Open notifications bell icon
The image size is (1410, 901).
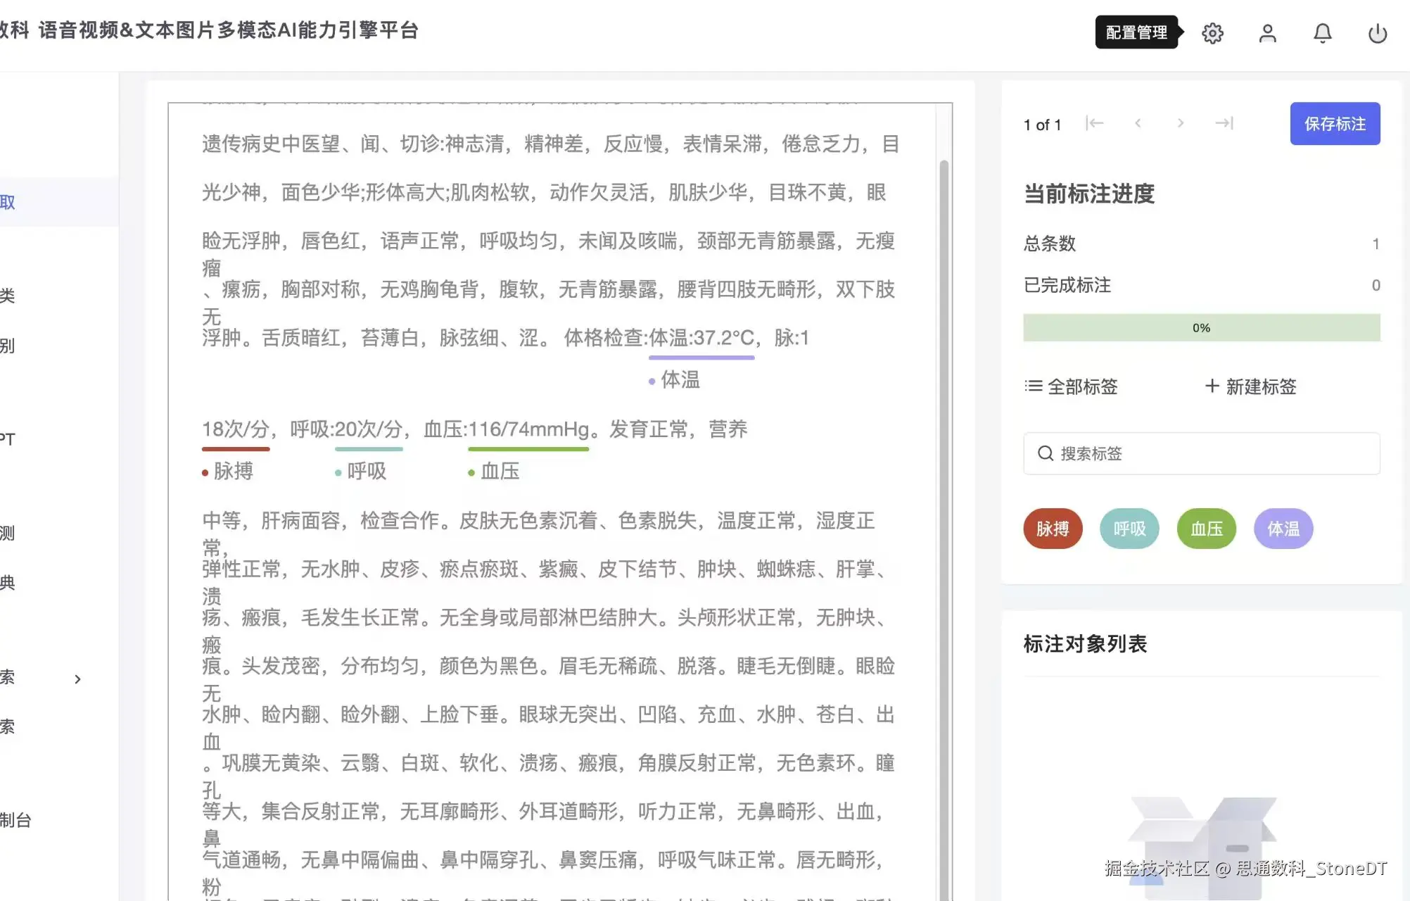tap(1322, 33)
